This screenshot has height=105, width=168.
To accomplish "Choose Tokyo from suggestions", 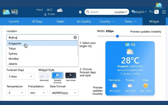I will coord(42,49).
